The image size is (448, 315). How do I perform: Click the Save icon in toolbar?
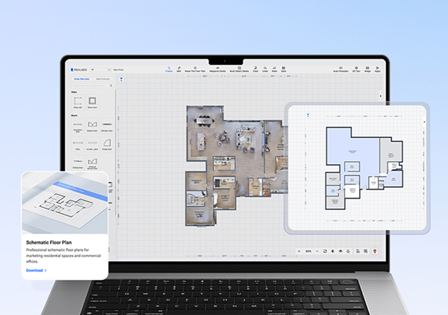click(x=284, y=68)
